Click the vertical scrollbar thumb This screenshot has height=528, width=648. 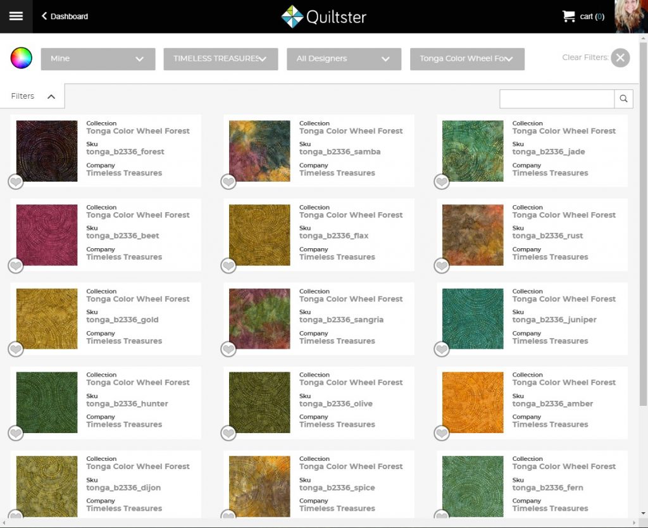[643, 223]
